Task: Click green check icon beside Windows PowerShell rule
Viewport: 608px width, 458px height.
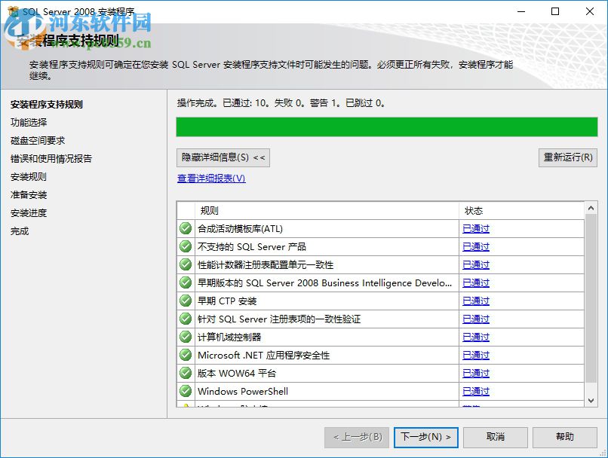Action: tap(185, 391)
